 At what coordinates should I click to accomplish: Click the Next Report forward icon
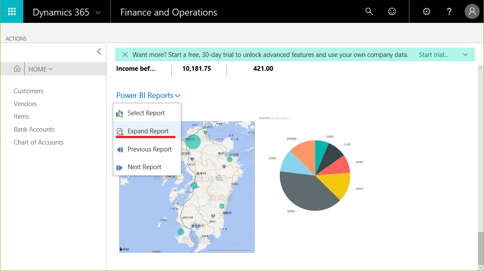119,167
